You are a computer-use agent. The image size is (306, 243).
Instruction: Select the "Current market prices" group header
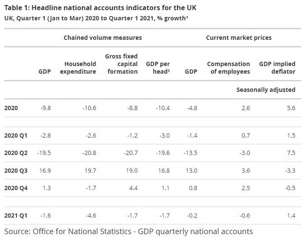pos(239,38)
